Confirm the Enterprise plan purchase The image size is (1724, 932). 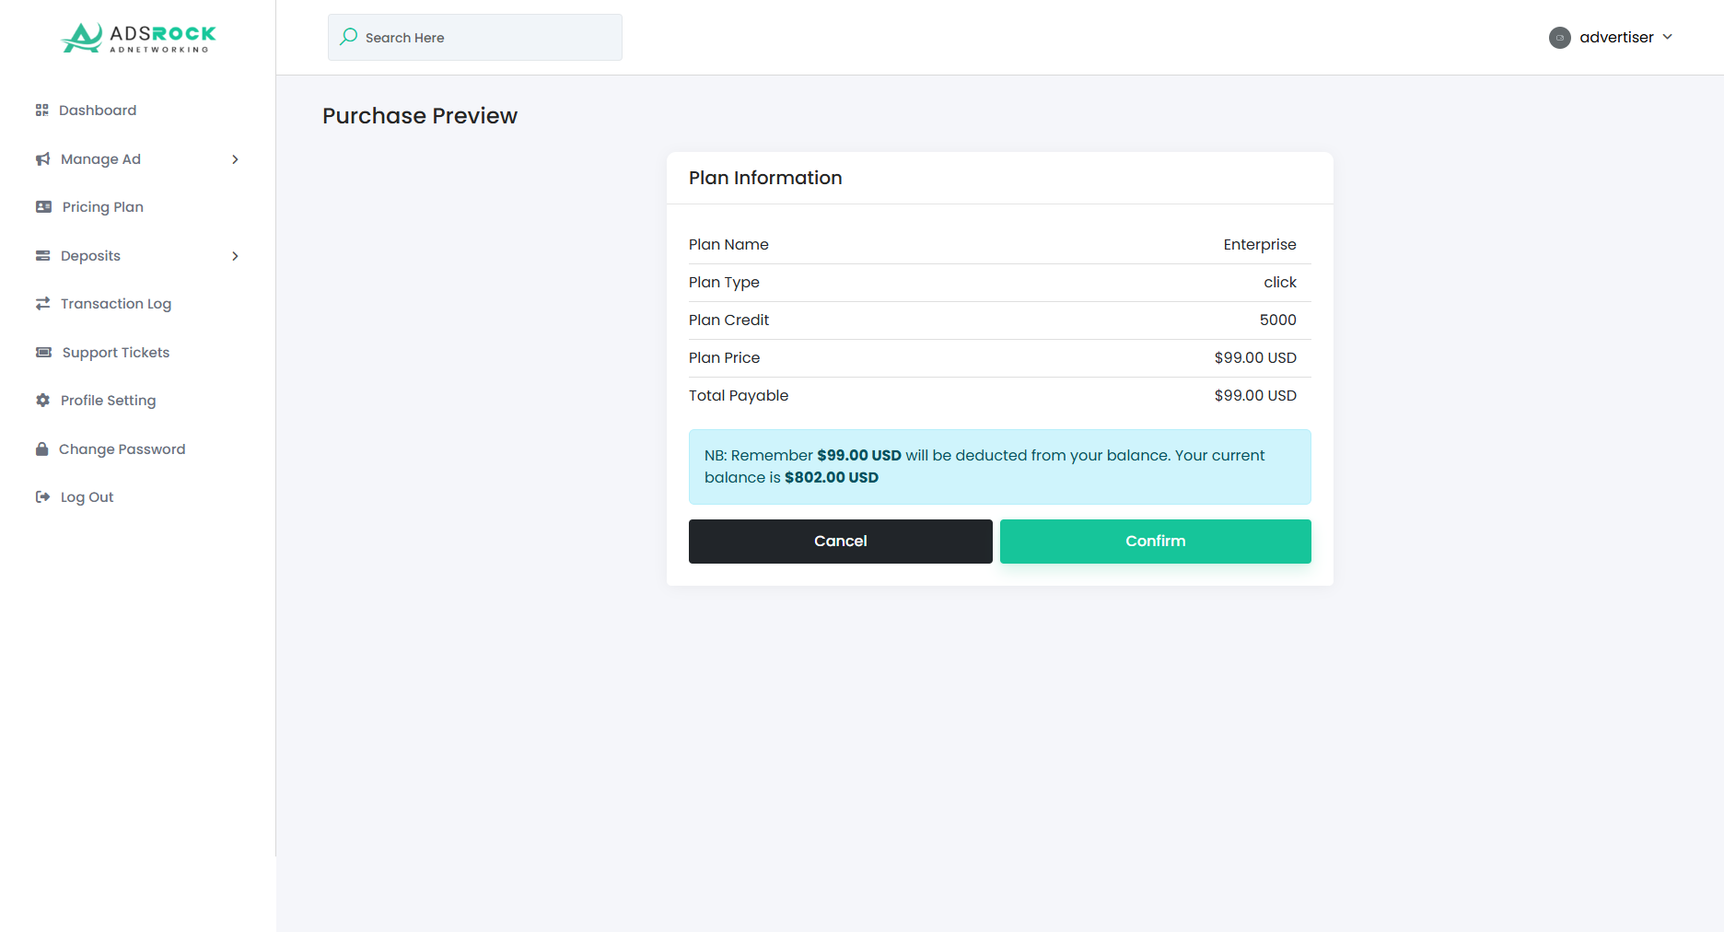point(1155,542)
